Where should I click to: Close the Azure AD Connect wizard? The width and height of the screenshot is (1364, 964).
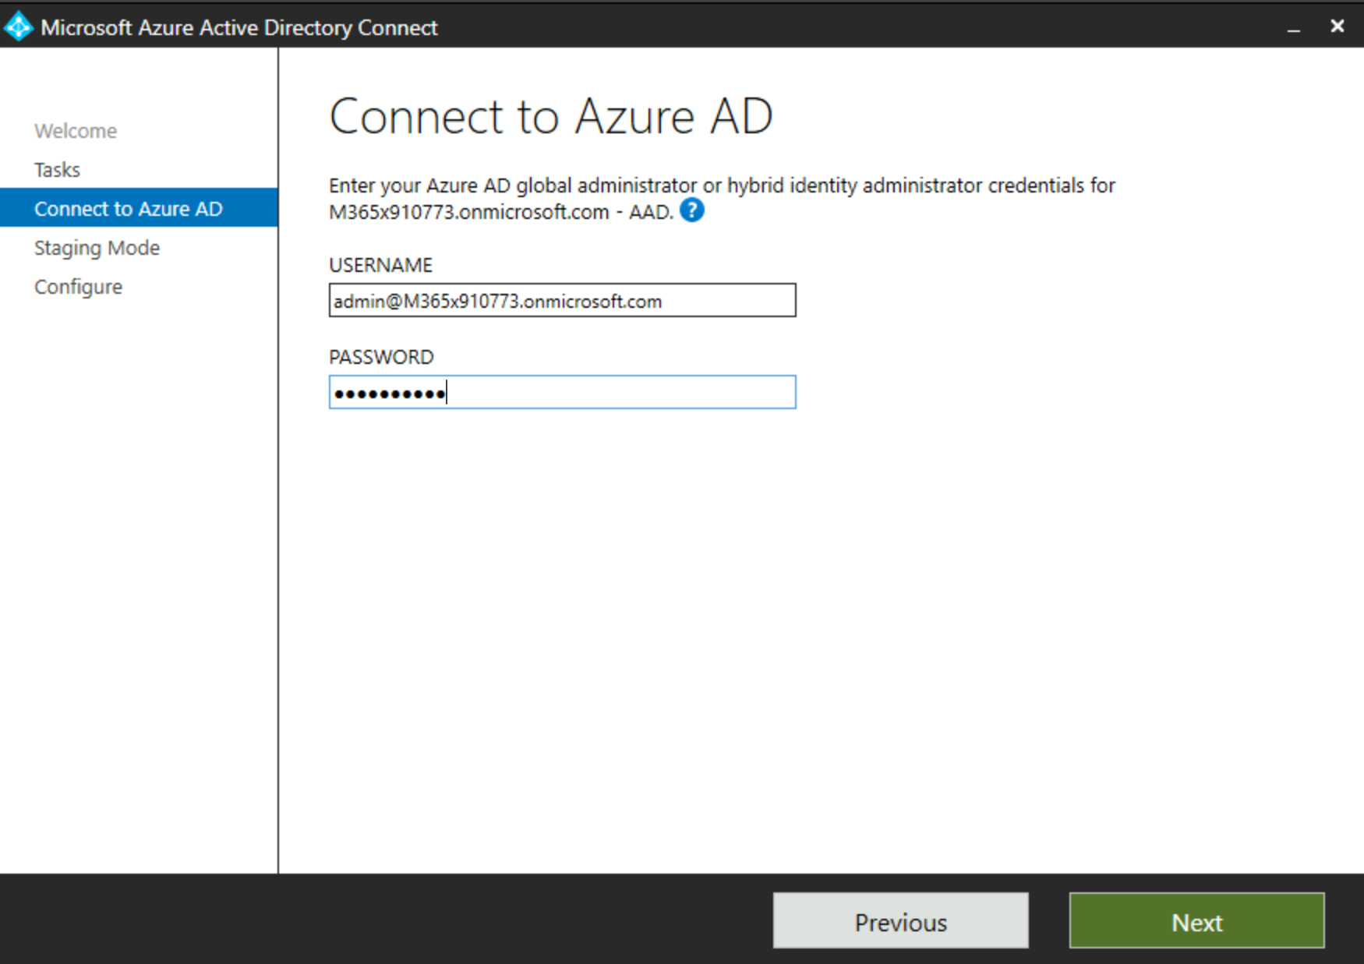[1337, 26]
